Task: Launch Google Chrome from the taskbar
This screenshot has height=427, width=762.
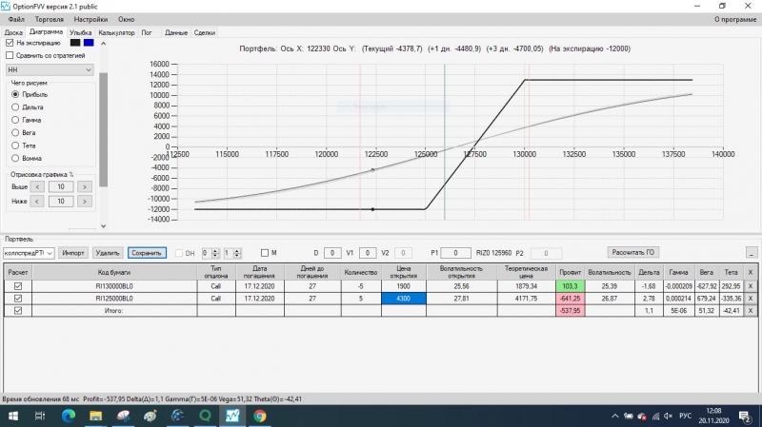Action: (259, 416)
